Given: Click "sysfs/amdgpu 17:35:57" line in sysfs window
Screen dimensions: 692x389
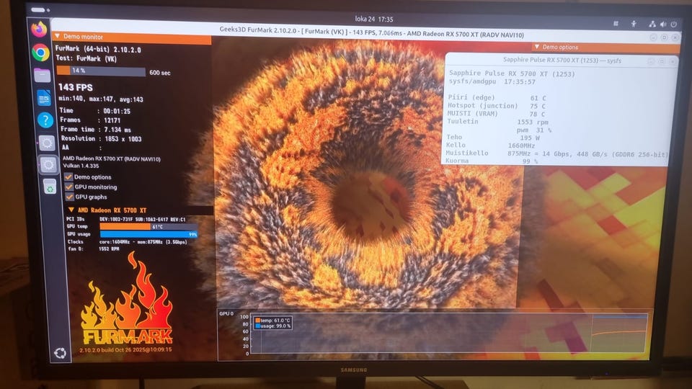Looking at the screenshot, I should click(x=492, y=81).
